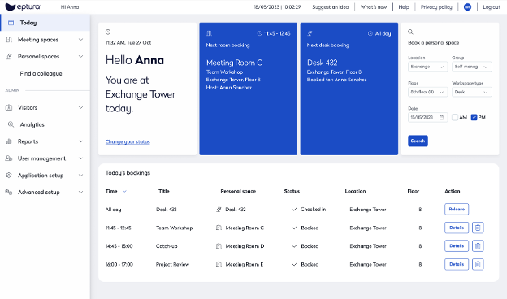
Task: Delete the Catch-up booking with the trash icon
Action: [478, 246]
